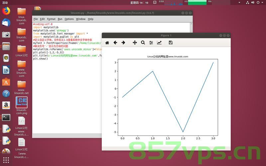Click the plt.plot([-1,2,-5,3]) code line
Image resolution: width=266 pixels, height=166 pixels.
(x=49, y=52)
